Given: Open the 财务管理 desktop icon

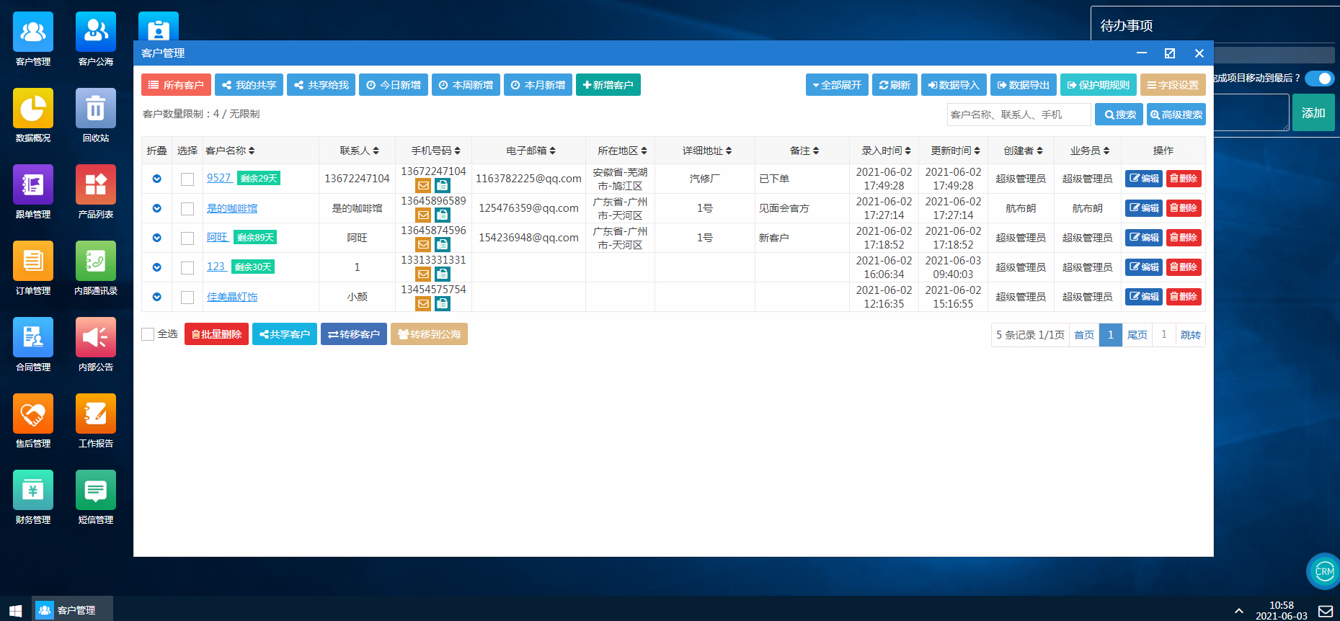Looking at the screenshot, I should pos(33,491).
